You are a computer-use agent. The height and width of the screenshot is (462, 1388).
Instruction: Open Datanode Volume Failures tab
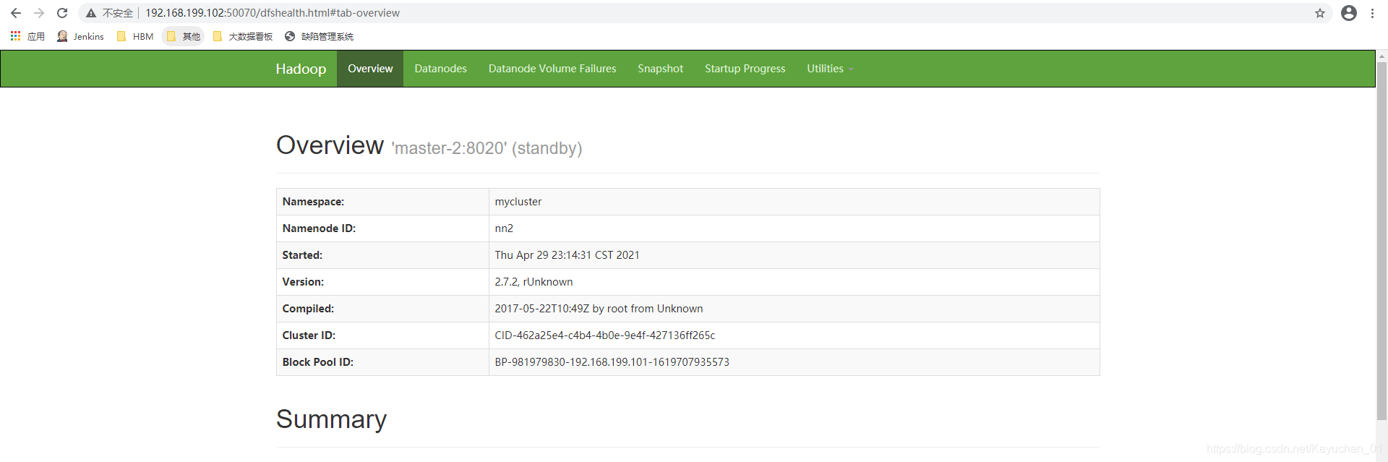pos(552,69)
